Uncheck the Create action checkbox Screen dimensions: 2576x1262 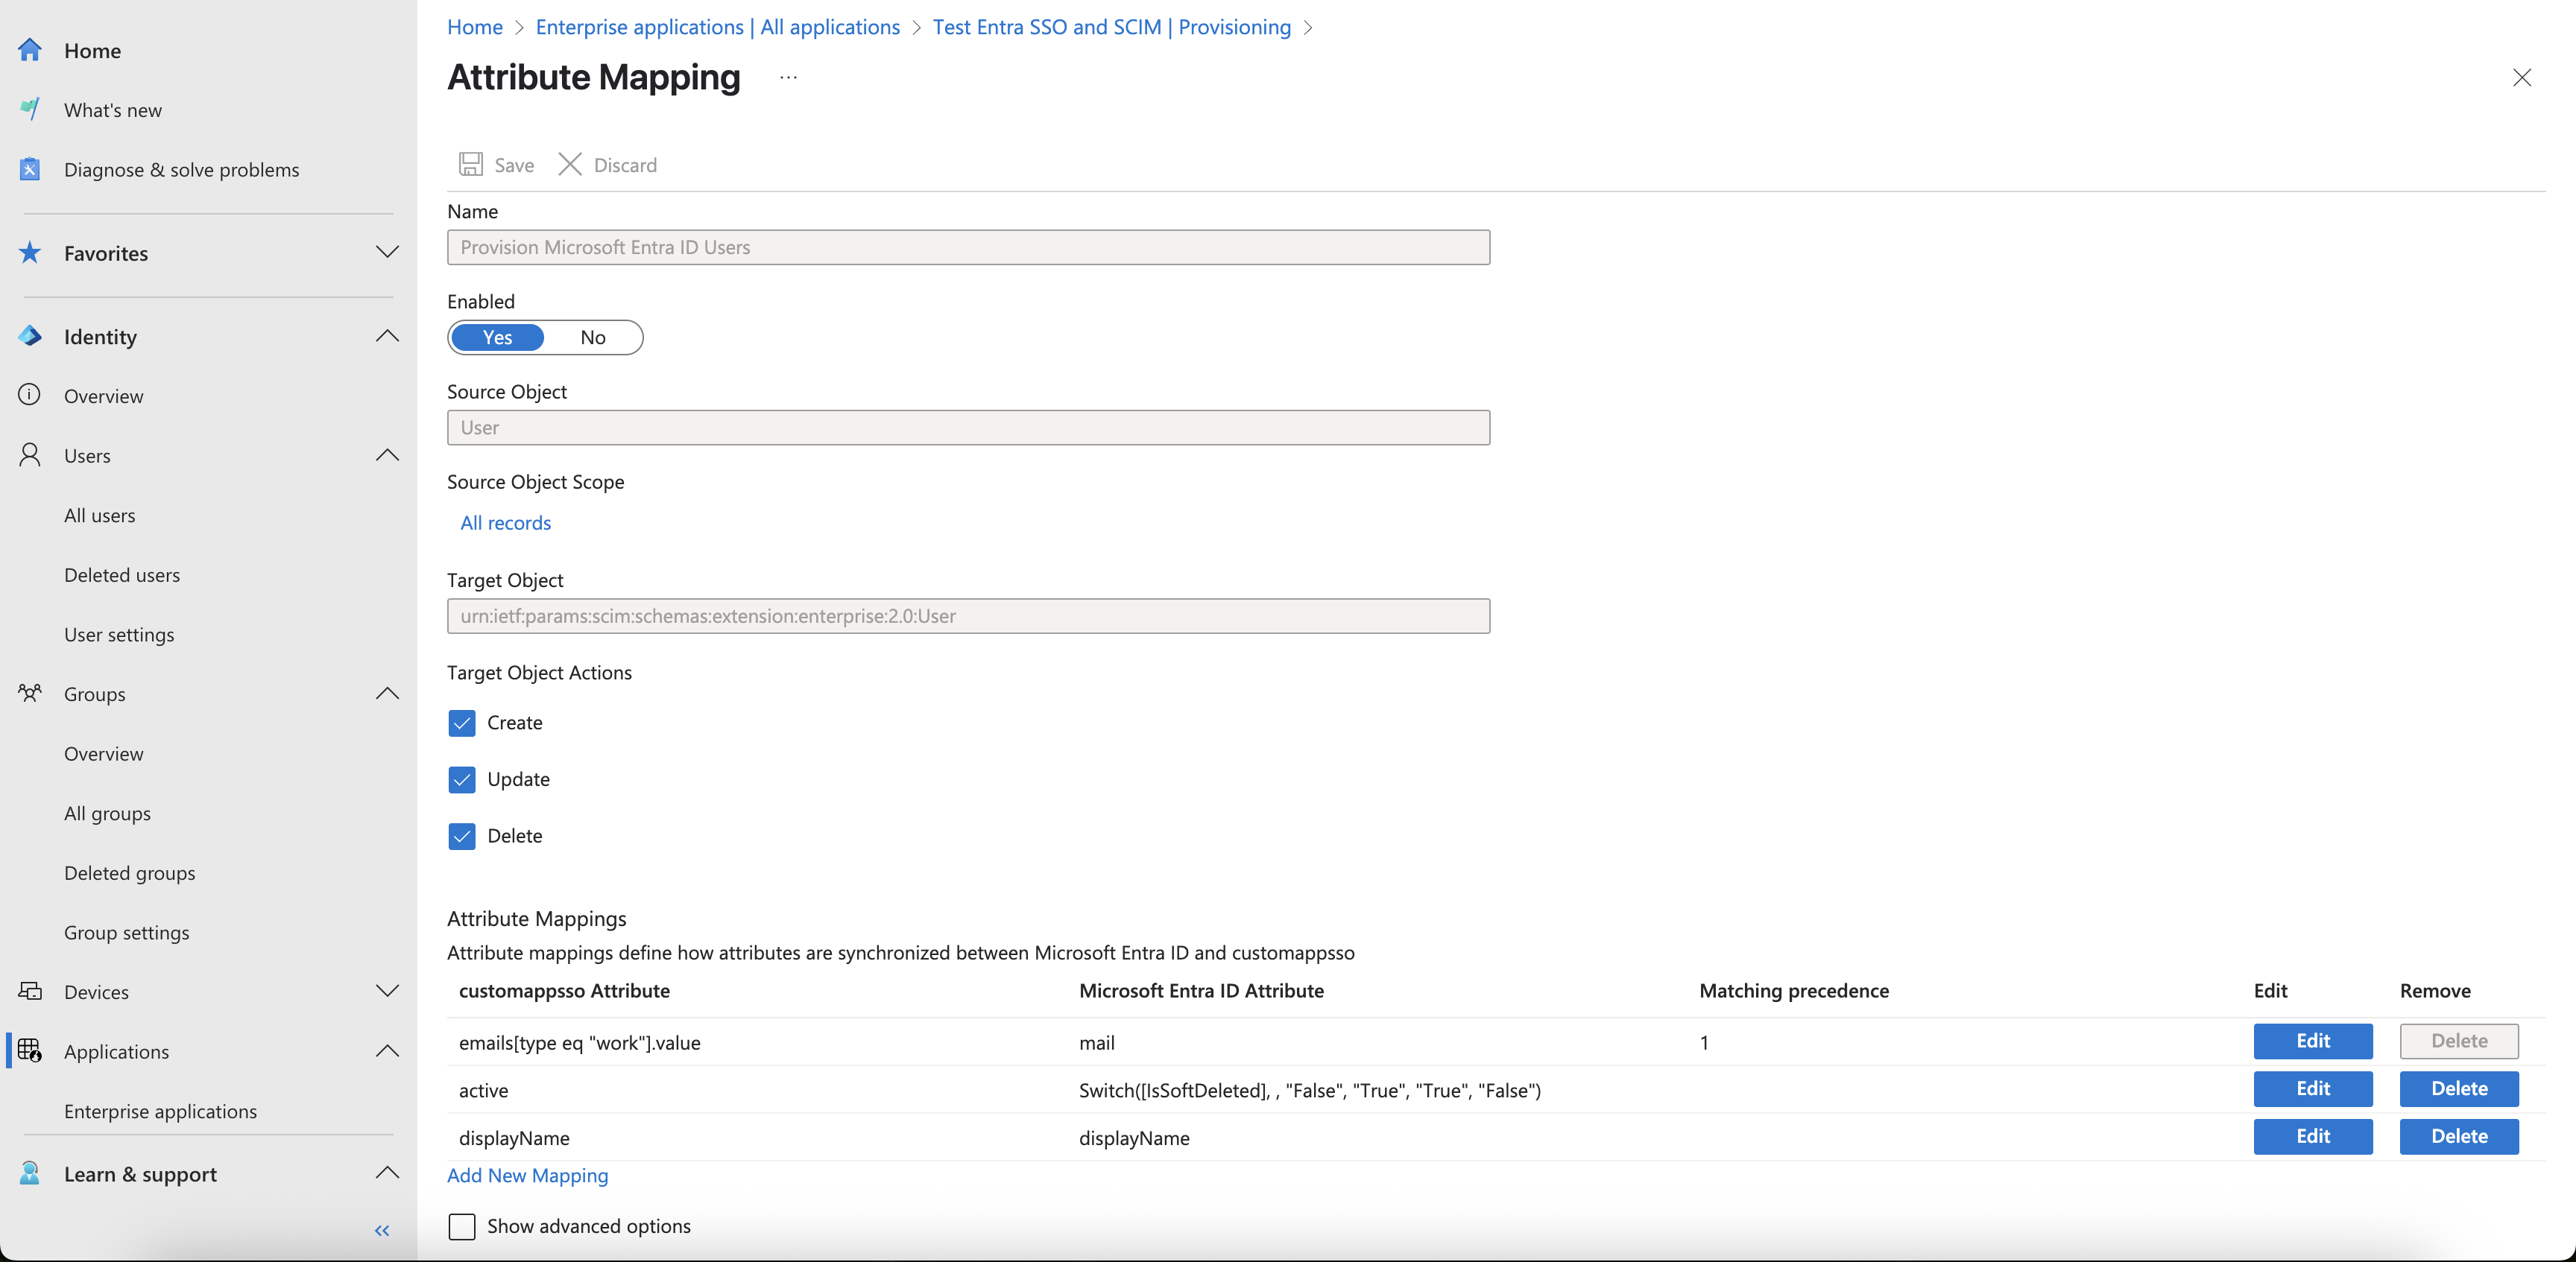click(x=462, y=723)
